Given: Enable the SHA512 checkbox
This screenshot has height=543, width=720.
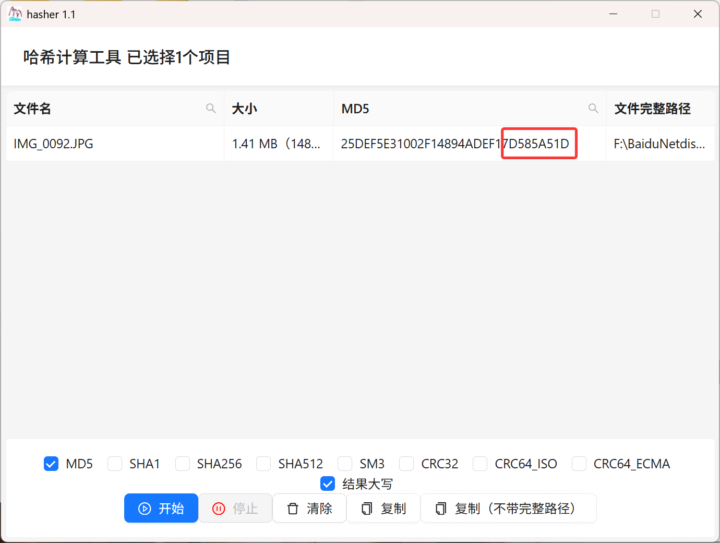Looking at the screenshot, I should point(263,464).
